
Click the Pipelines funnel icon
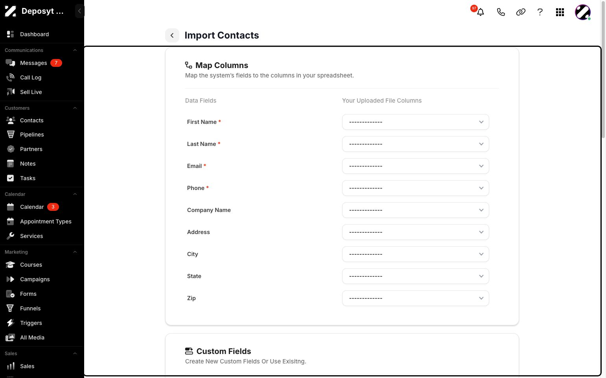pyautogui.click(x=11, y=135)
